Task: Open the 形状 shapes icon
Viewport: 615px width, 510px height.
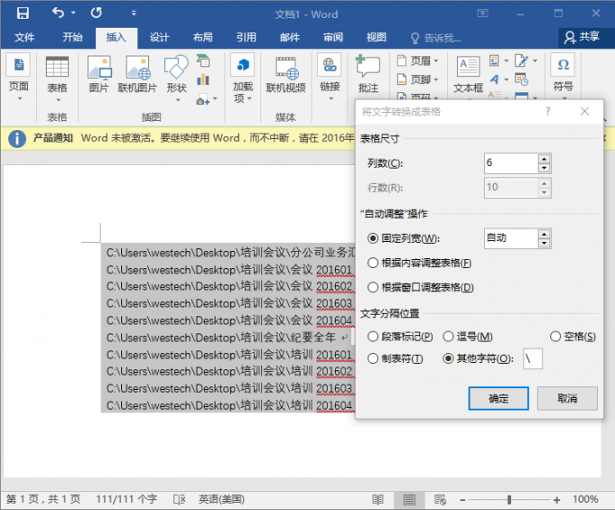Action: pyautogui.click(x=176, y=66)
